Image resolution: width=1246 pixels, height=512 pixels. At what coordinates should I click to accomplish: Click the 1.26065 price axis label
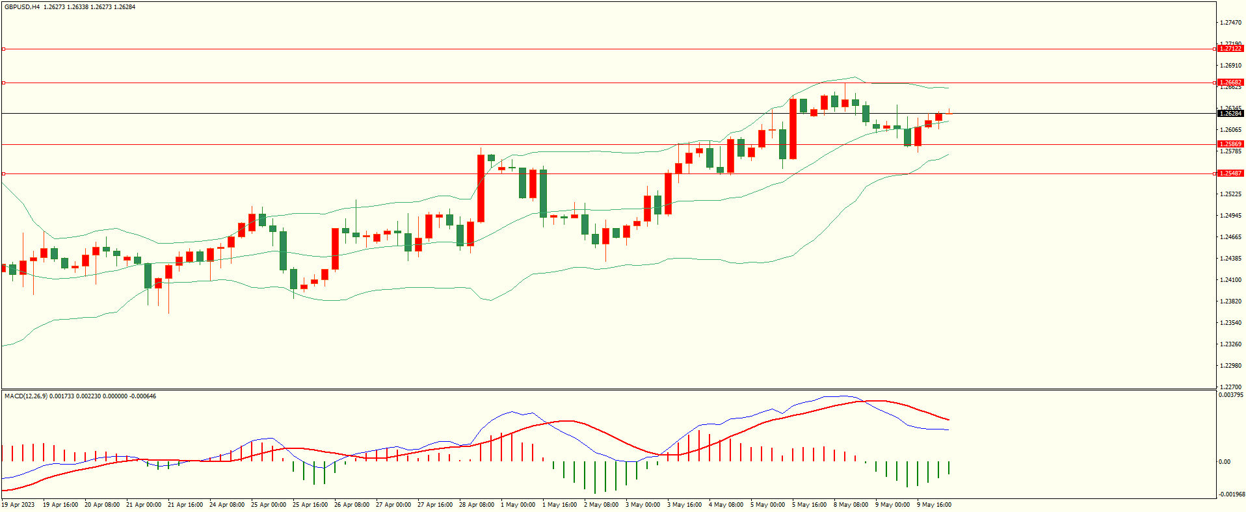coord(1230,130)
